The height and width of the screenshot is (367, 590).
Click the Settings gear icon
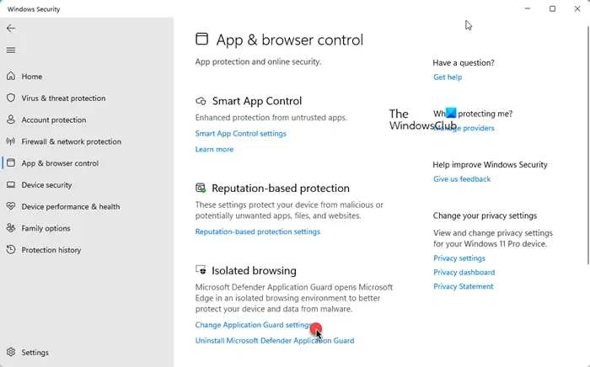[x=11, y=352]
